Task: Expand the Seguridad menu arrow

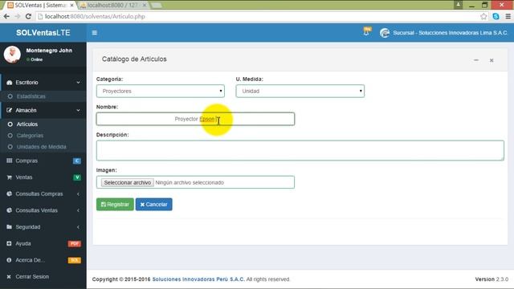Action: [x=79, y=226]
